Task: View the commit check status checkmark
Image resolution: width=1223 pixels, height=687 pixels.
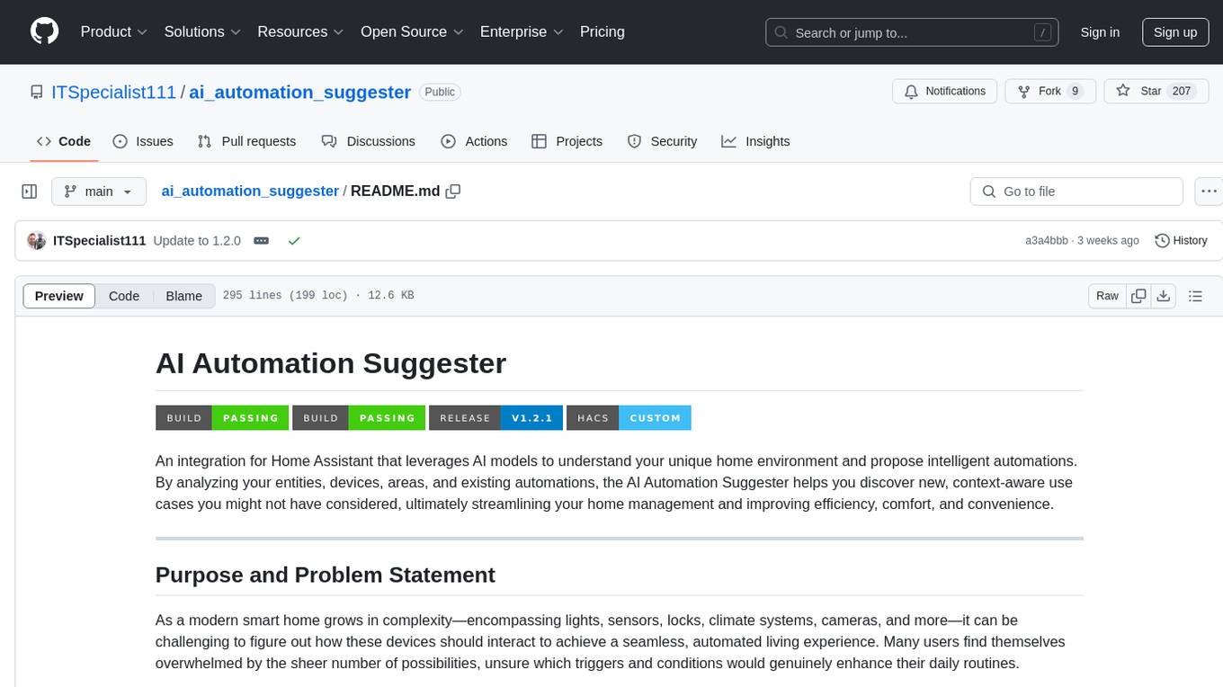Action: [294, 241]
